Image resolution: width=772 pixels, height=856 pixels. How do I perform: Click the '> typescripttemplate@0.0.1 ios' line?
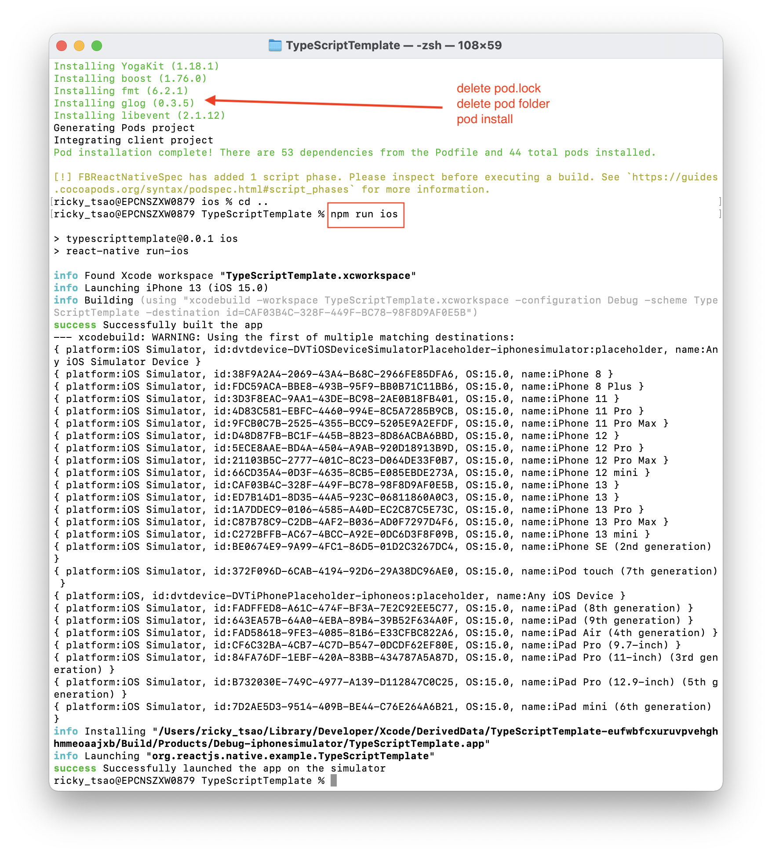[x=146, y=238]
